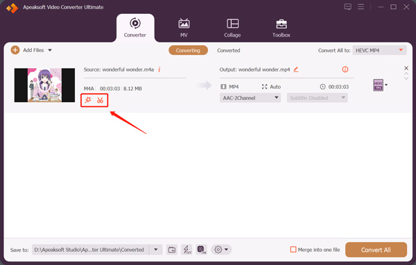Minimize the Apeaksoft window
The width and height of the screenshot is (416, 265).
pos(381,7)
